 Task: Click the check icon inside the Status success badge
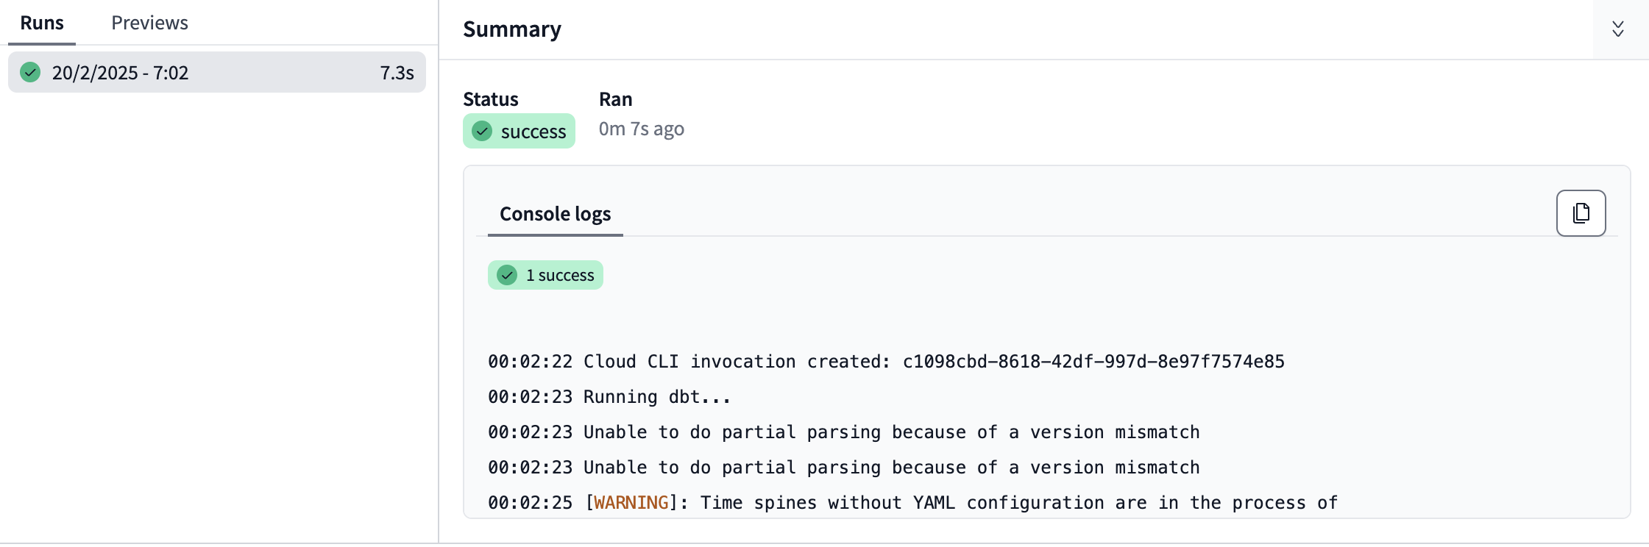482,132
